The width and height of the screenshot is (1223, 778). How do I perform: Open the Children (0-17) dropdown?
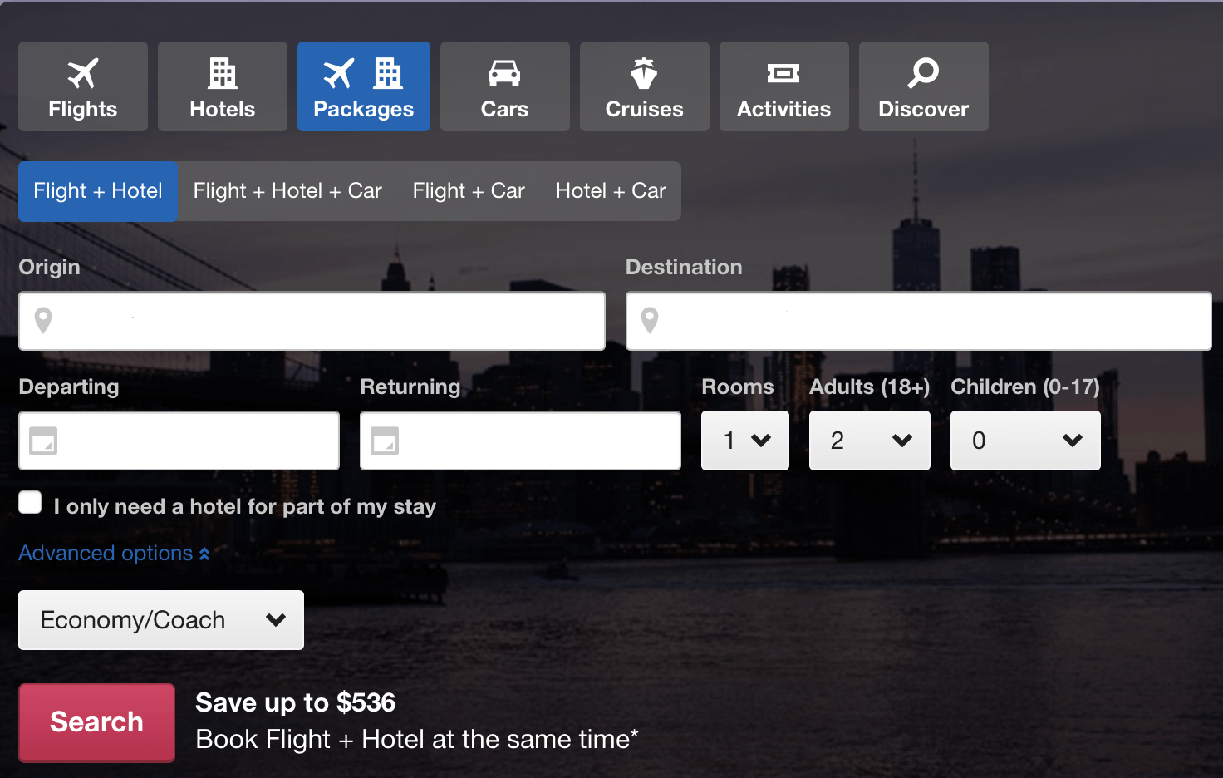pos(1025,441)
